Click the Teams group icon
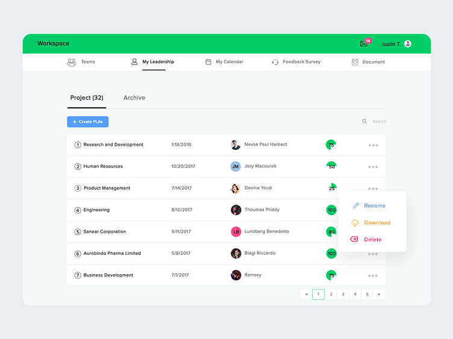 pyautogui.click(x=72, y=62)
